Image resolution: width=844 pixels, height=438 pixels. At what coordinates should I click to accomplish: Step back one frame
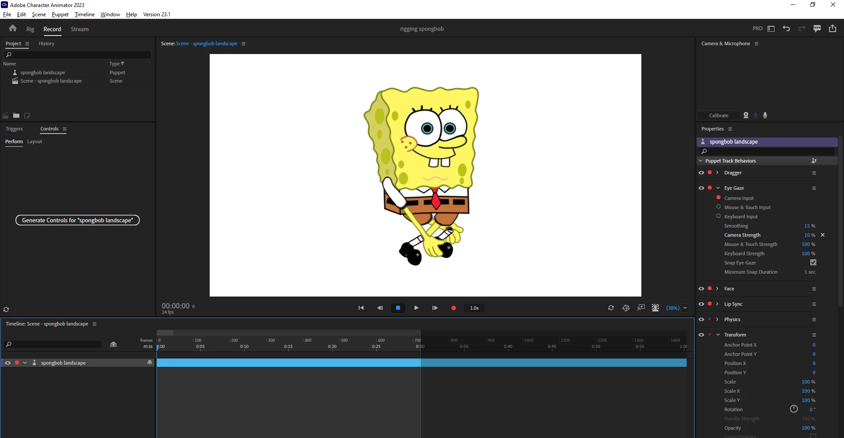click(x=380, y=308)
